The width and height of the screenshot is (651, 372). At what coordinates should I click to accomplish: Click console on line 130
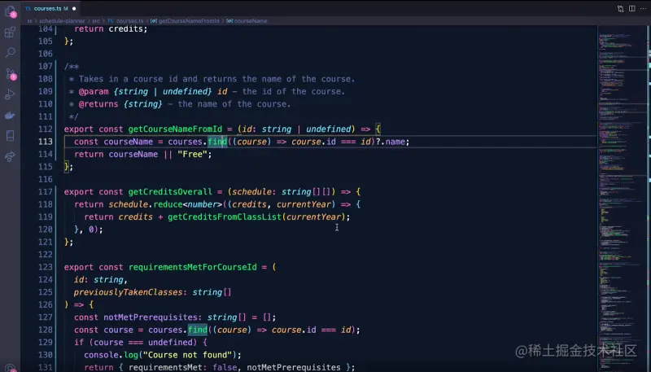[x=101, y=355]
